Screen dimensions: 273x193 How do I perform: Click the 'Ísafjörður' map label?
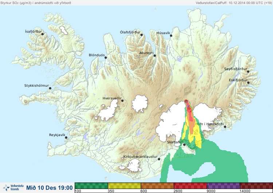[x=33, y=32]
